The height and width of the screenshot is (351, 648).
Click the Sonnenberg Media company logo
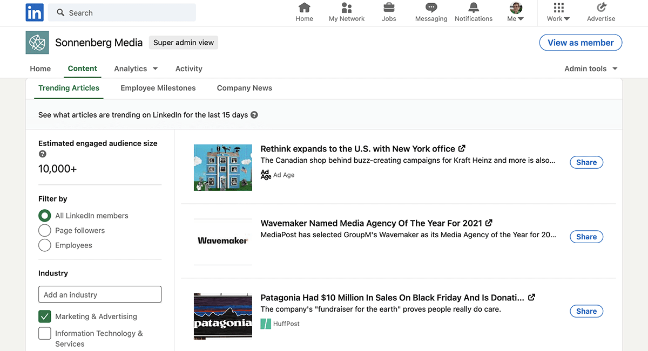pos(37,43)
